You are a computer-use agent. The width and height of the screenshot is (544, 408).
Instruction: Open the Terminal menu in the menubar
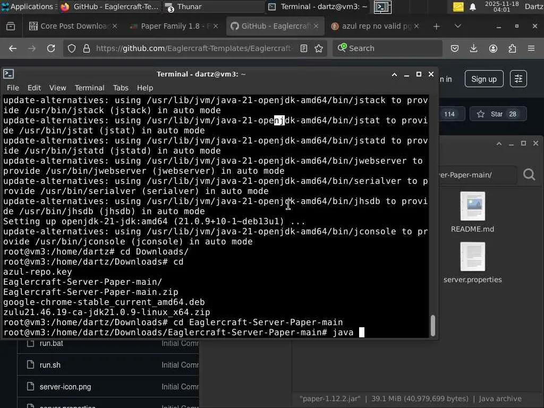pyautogui.click(x=89, y=88)
